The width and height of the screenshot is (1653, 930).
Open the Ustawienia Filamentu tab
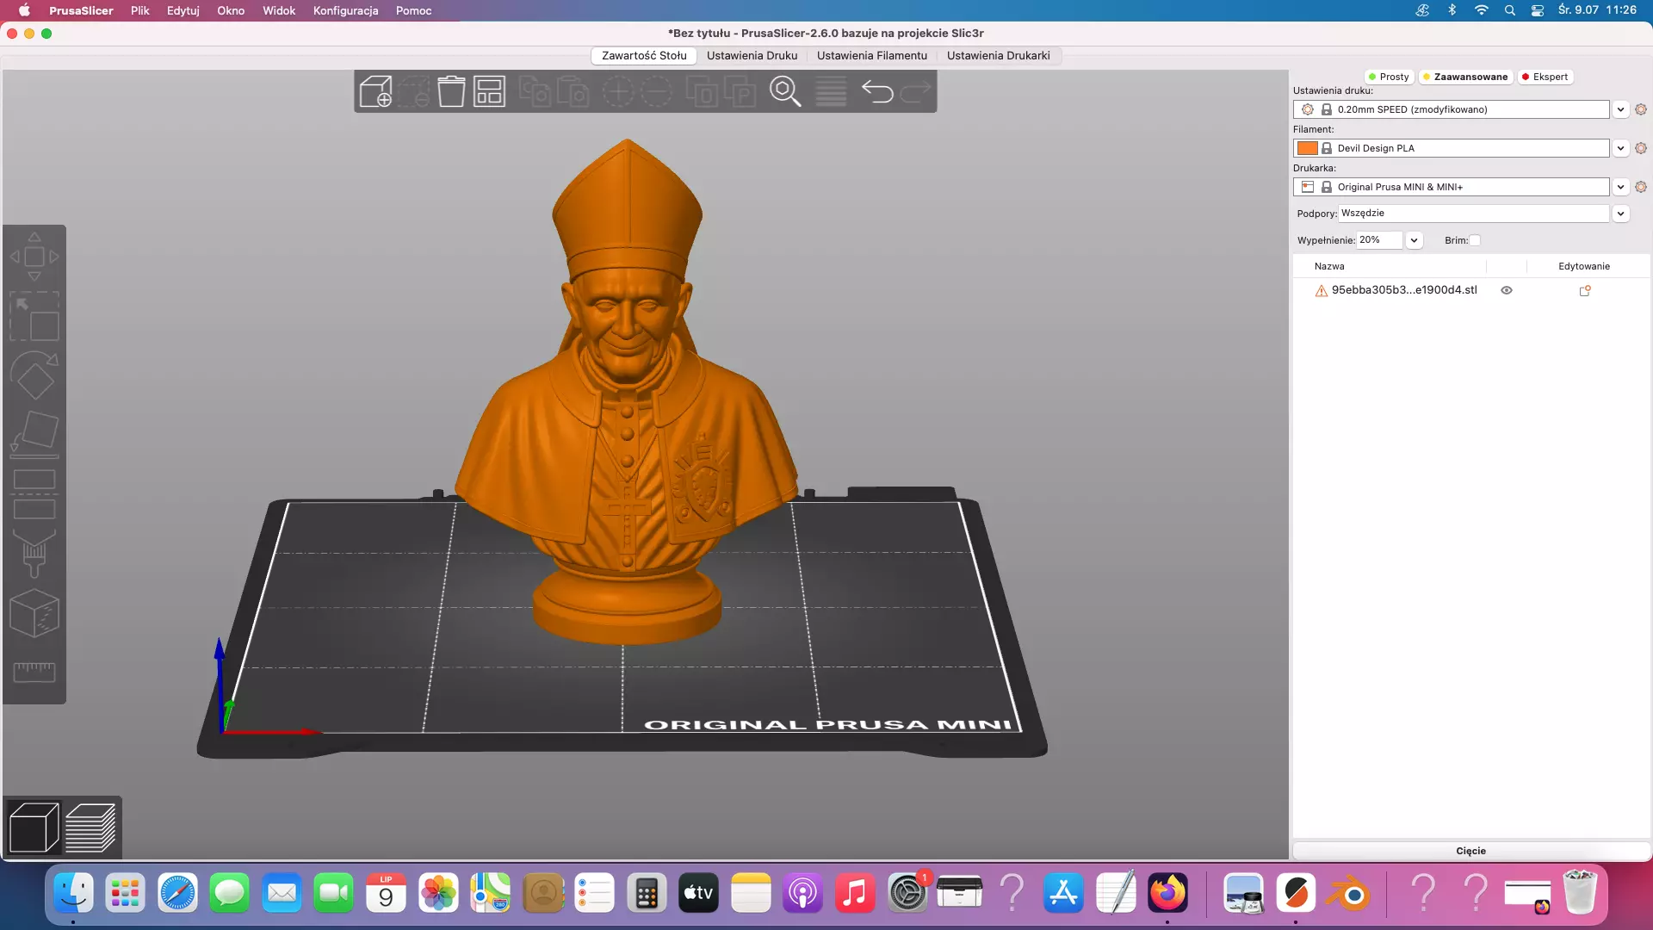(871, 55)
